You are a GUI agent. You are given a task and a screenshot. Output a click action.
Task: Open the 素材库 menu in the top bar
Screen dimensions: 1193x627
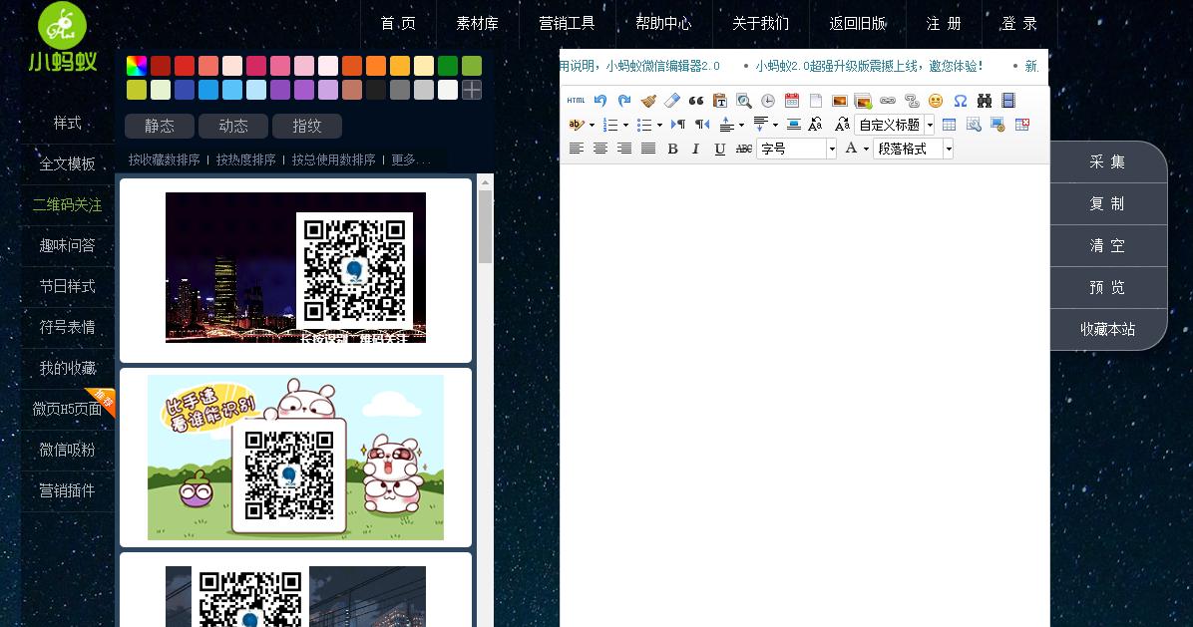476,24
